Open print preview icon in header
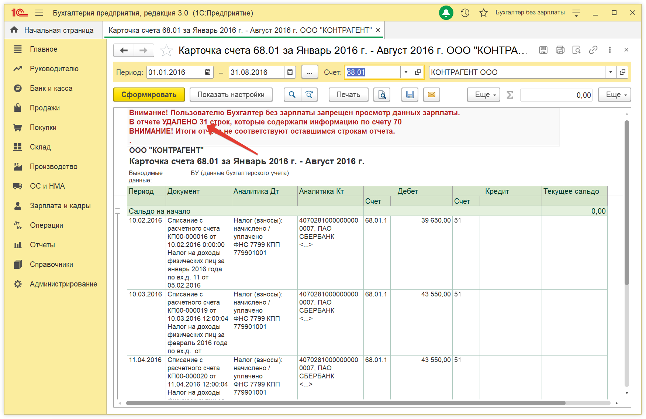 576,50
